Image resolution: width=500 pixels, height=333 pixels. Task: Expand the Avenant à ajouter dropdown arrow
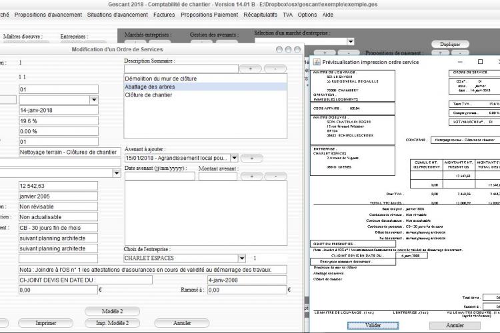235,158
